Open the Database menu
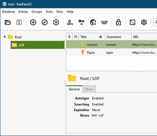 pyautogui.click(x=8, y=12)
